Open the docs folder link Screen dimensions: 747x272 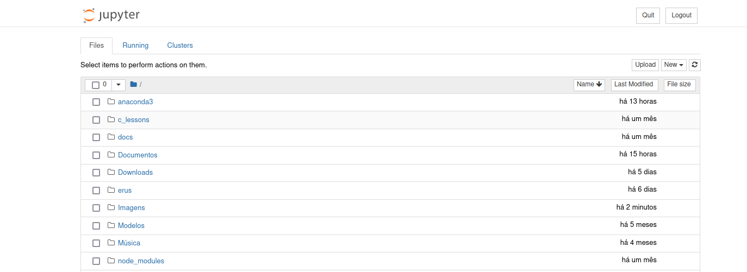(x=125, y=137)
